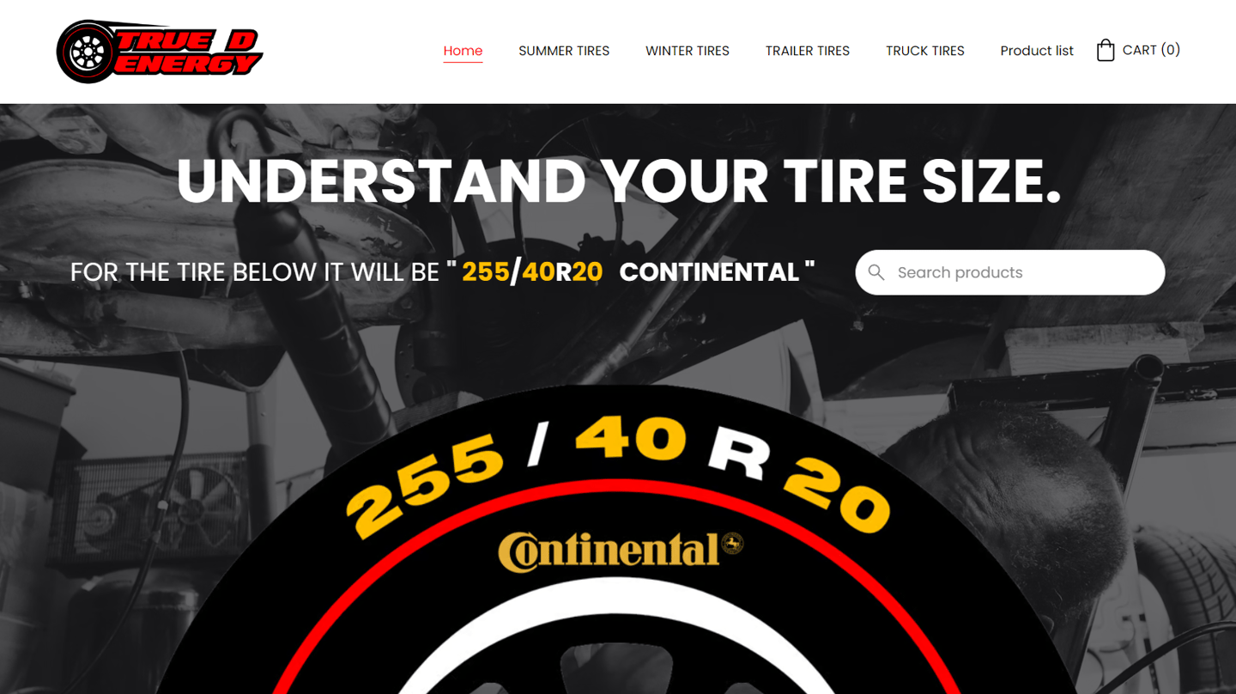Select TRUCK TIRES in navigation
The height and width of the screenshot is (694, 1236).
coord(925,51)
